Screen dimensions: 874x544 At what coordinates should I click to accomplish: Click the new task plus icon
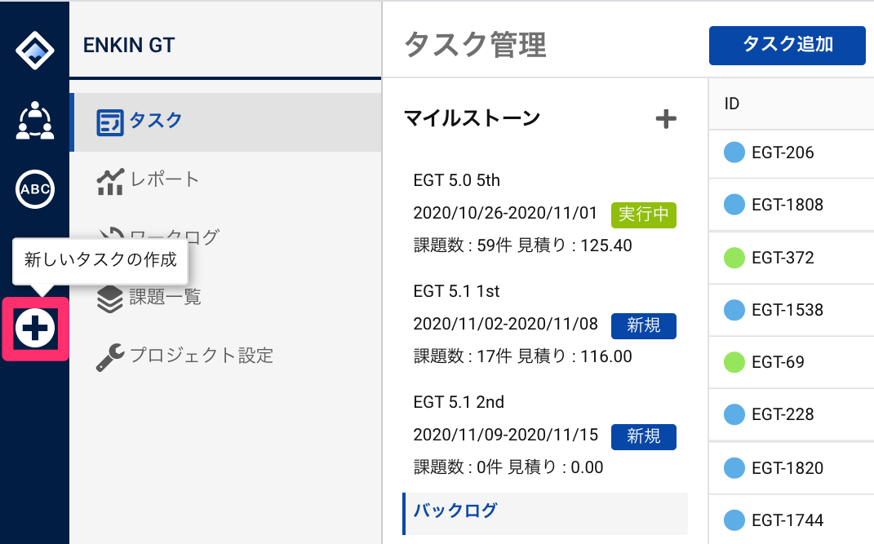tap(35, 329)
